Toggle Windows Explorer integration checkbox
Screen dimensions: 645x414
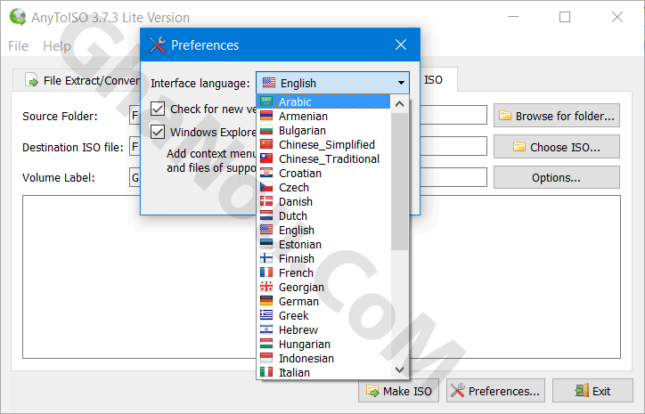[158, 132]
